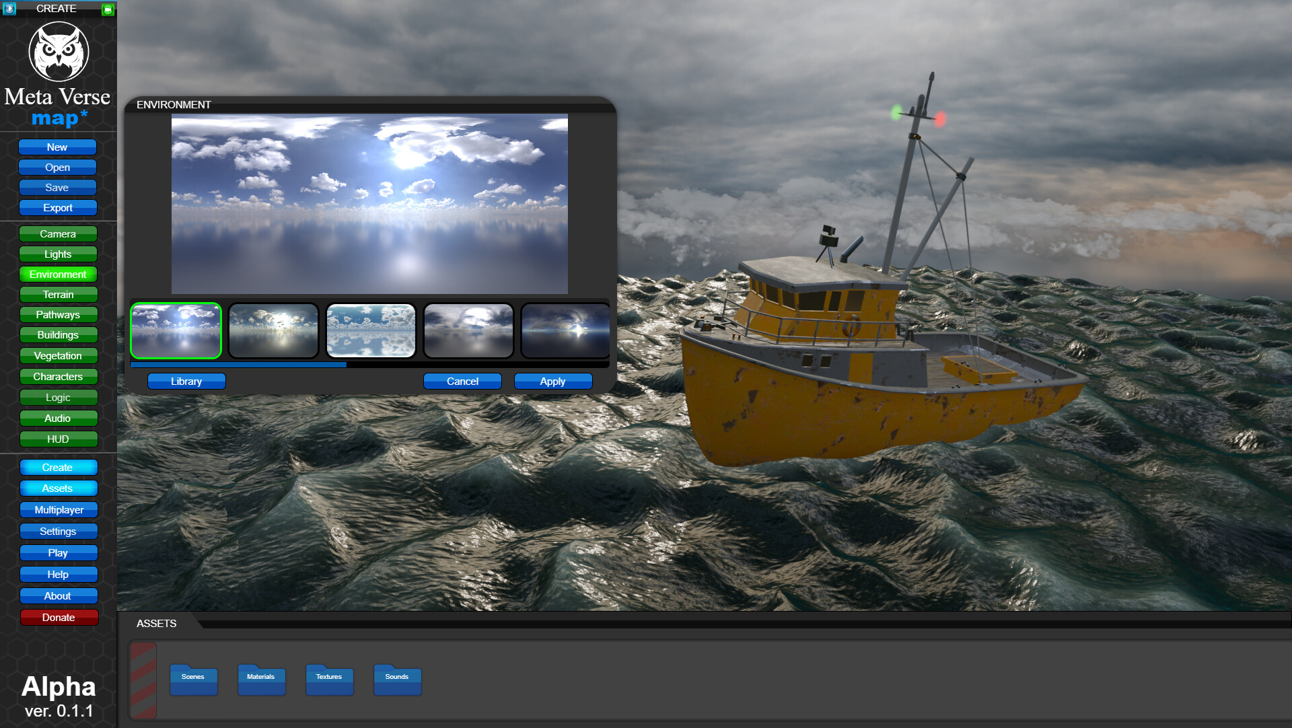Select the second dark sunset sky thumbnail
The height and width of the screenshot is (728, 1292).
click(273, 330)
